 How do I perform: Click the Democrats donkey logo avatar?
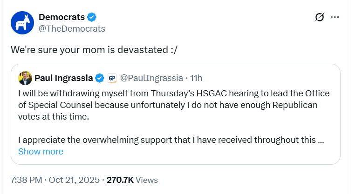click(23, 23)
